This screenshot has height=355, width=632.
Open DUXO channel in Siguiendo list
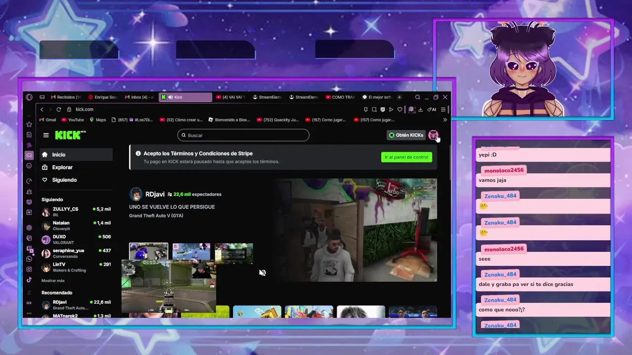(x=76, y=239)
